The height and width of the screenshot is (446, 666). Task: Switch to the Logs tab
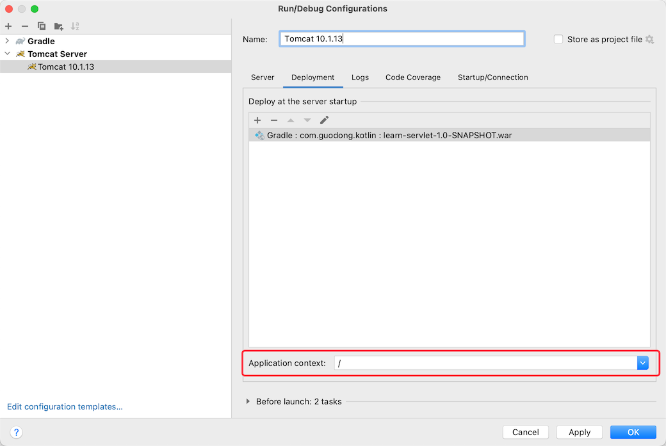[360, 77]
